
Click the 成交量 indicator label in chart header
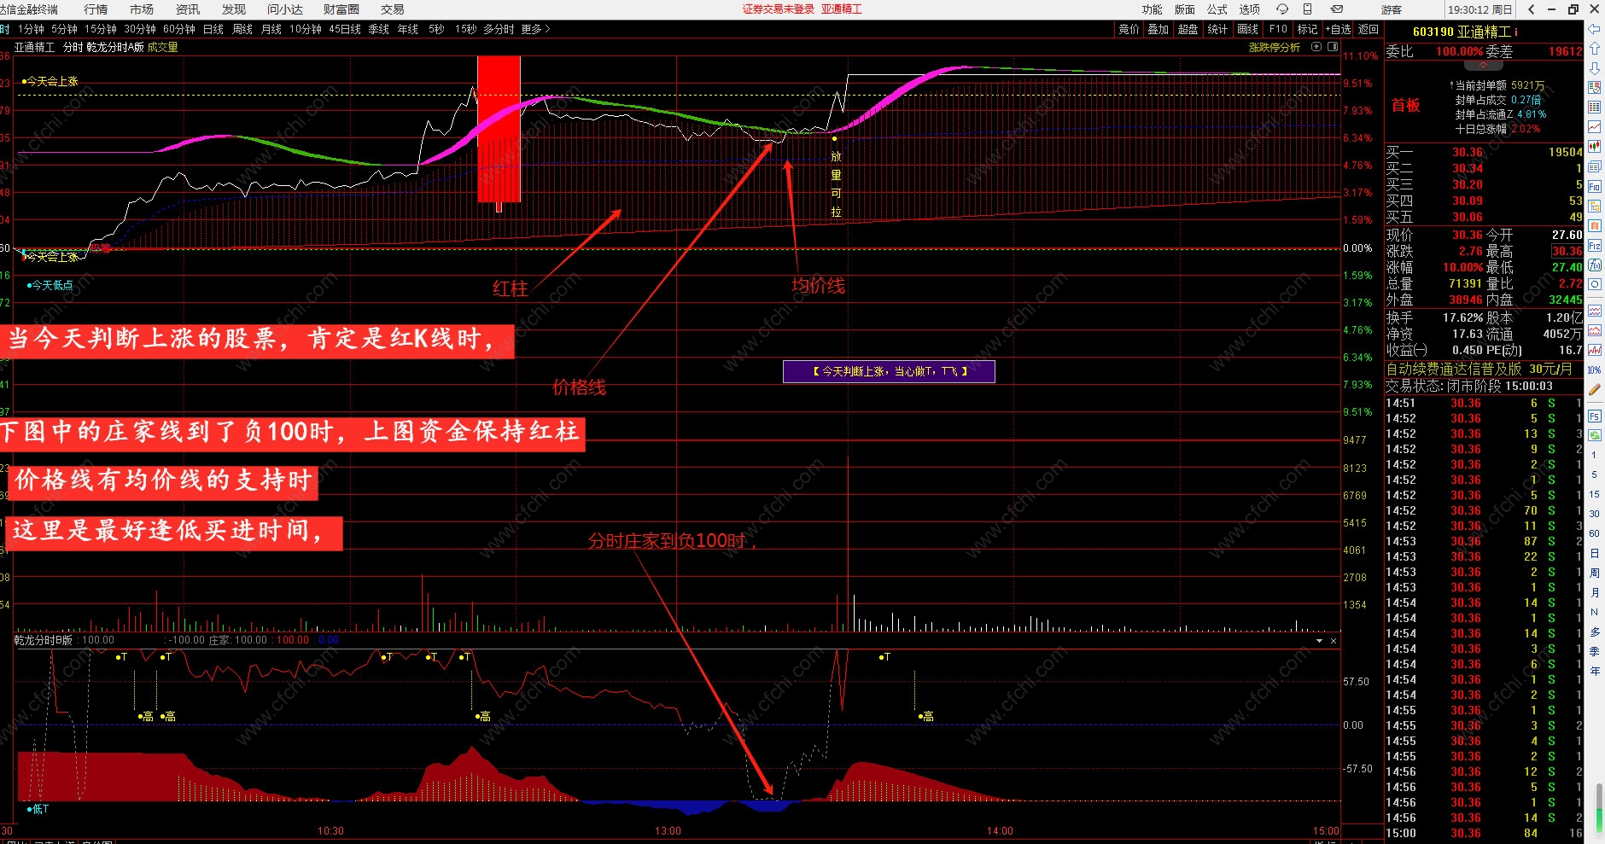pyautogui.click(x=162, y=48)
